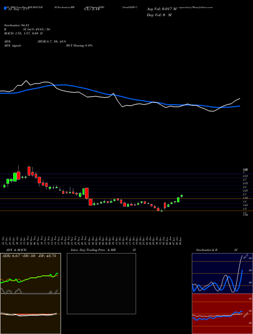Click the ADX green line chart panel
Viewport: 253px width, 334px height.
(30, 273)
